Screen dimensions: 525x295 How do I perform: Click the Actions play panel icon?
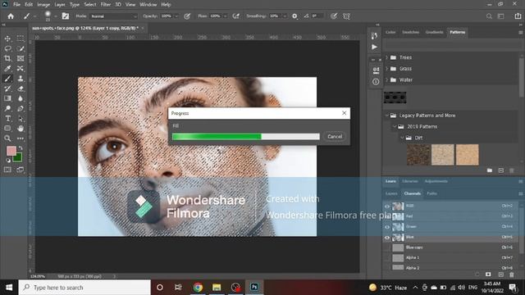(374, 47)
